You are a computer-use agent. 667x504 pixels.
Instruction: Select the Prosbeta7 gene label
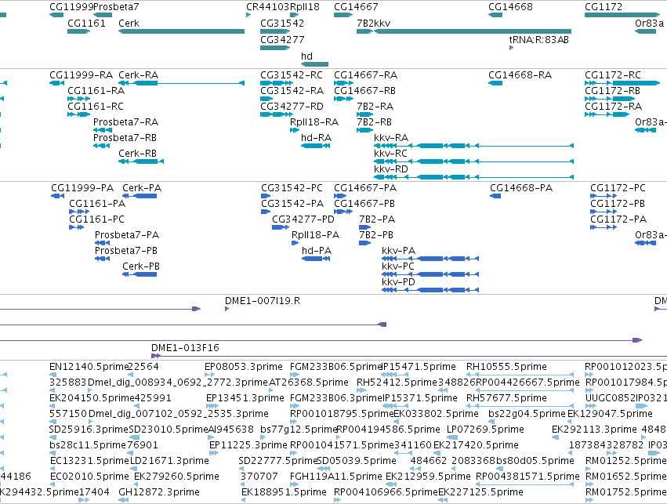(116, 7)
